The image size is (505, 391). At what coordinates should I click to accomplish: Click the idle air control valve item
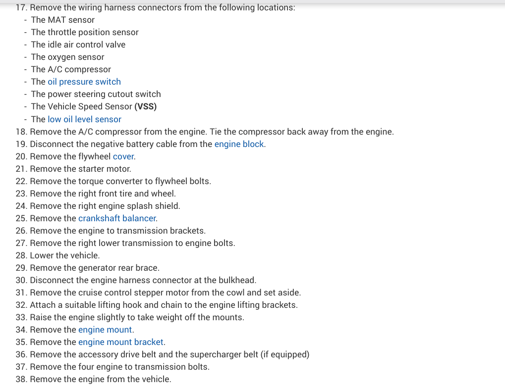click(x=78, y=45)
